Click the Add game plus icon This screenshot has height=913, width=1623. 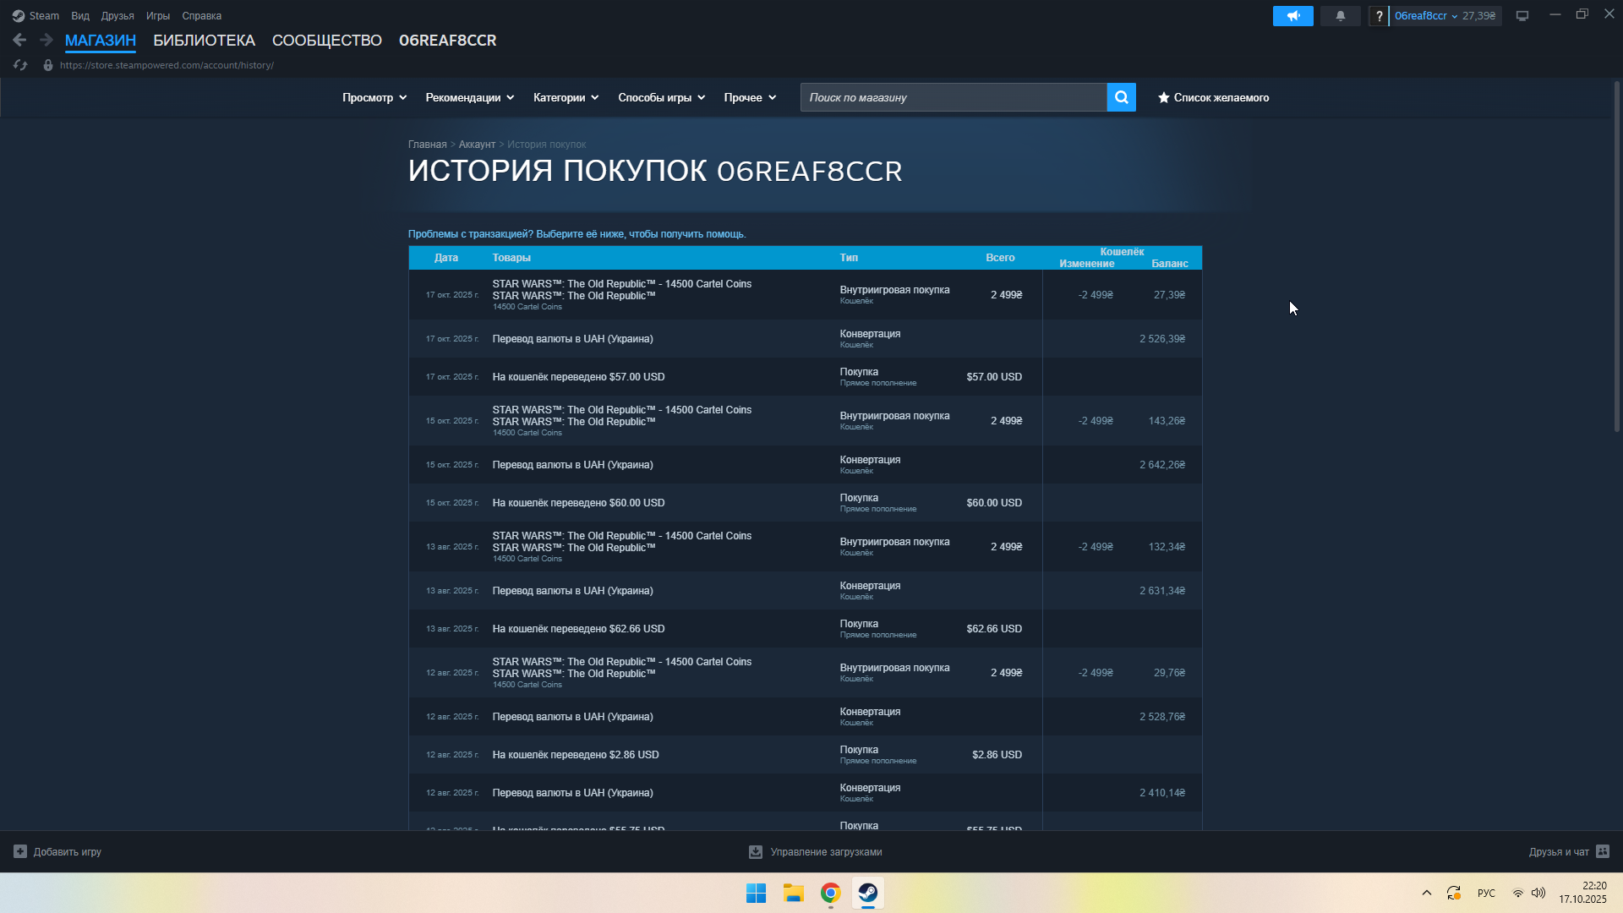pos(20,851)
